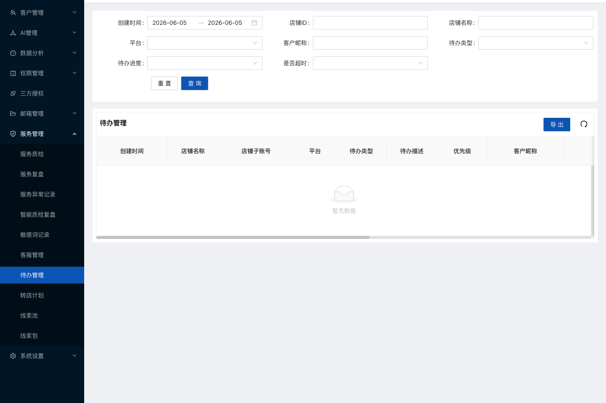Click the 数据分析 sidebar icon
The image size is (606, 403).
tap(13, 53)
